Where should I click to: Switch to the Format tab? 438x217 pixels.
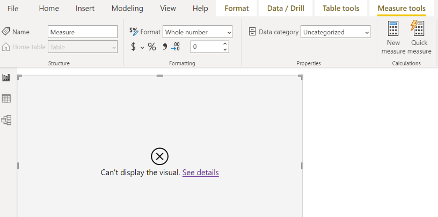click(237, 9)
